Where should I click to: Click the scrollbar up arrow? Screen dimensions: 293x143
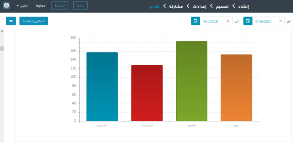(x=2, y=31)
